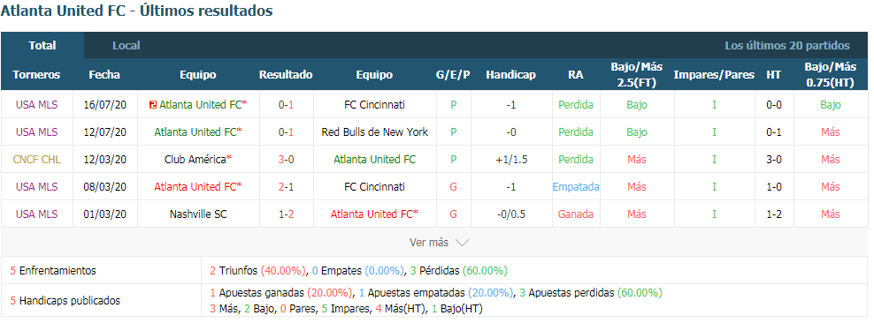Viewport: 874px width, 323px height.
Task: Click the Empatada RA value
Action: 576,187
